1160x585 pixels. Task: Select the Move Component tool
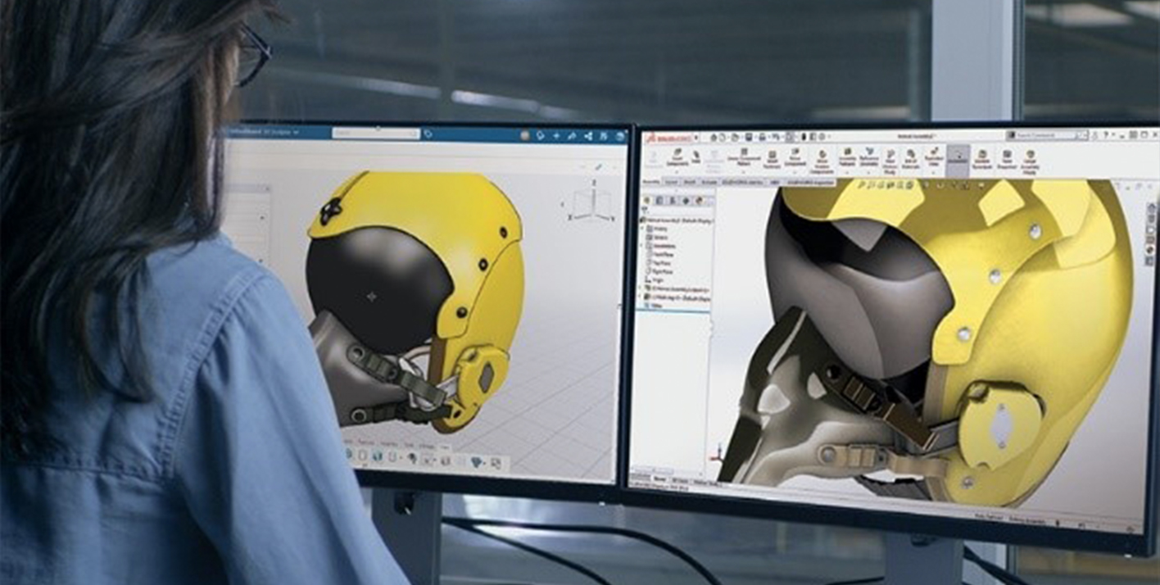795,157
